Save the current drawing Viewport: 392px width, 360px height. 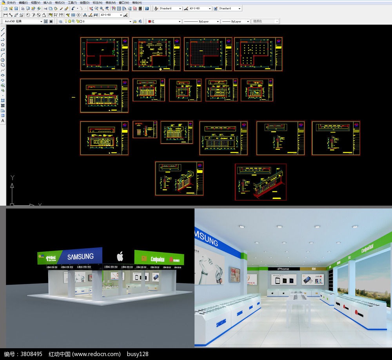[x=16, y=9]
